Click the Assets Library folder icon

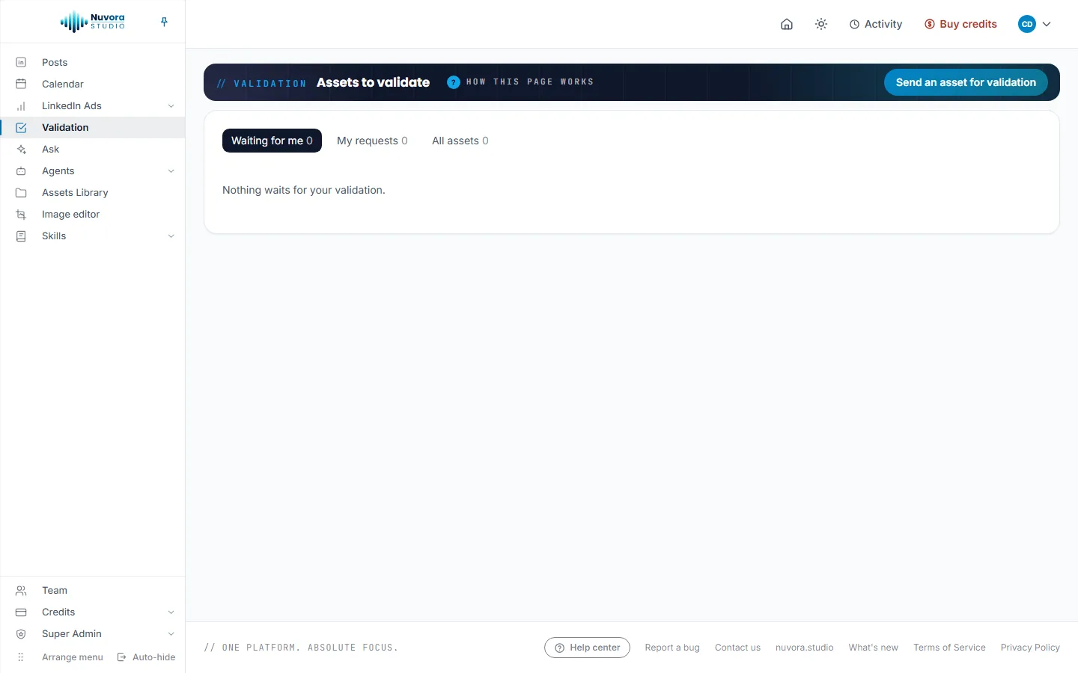pyautogui.click(x=21, y=192)
